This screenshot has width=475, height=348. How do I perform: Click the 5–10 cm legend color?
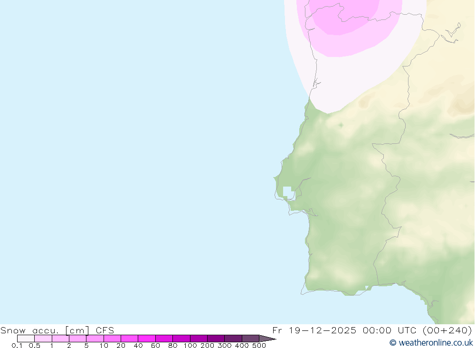95,339
